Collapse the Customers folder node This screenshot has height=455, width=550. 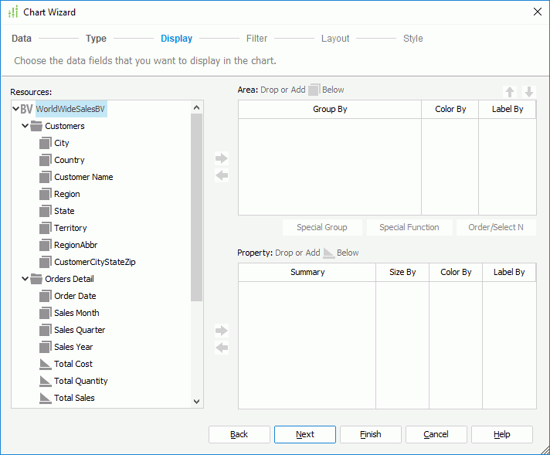(25, 126)
